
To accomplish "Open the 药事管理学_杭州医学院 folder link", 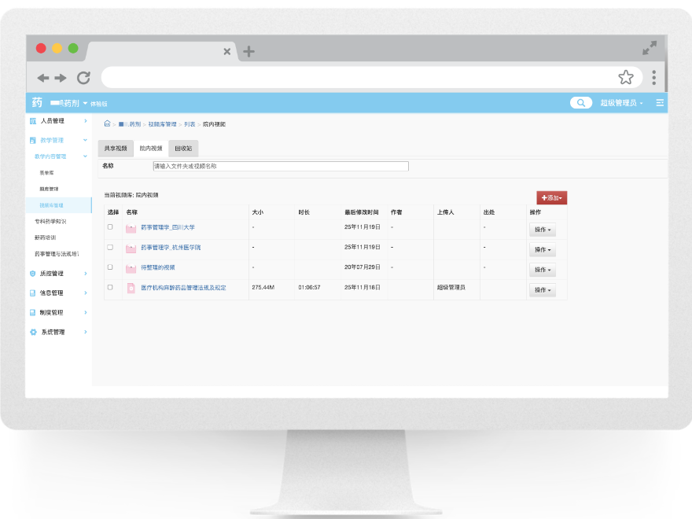I will (171, 248).
